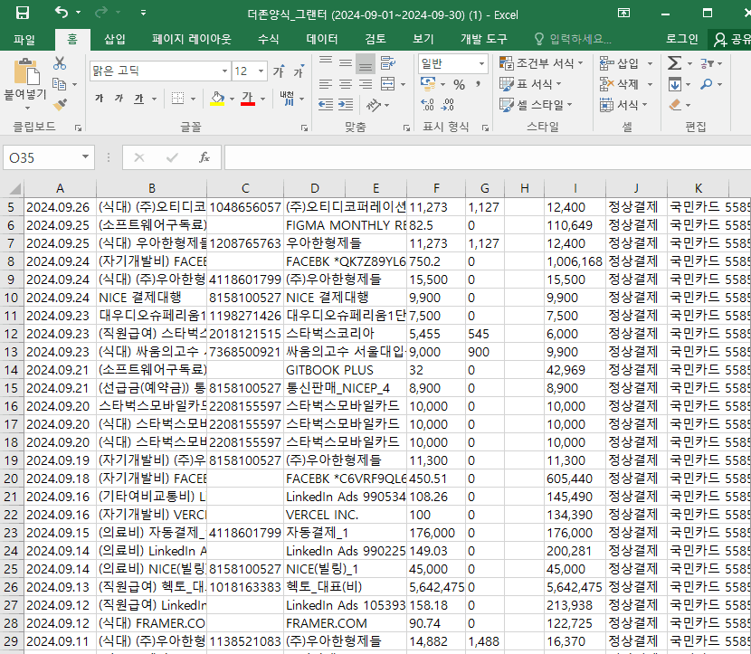Viewport: 751px width, 654px height.
Task: Save the workbook with the Save icon
Action: (23, 13)
